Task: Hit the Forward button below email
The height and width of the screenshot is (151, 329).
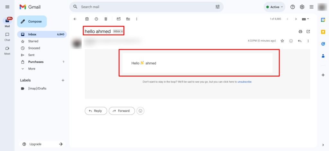Action: point(121,111)
